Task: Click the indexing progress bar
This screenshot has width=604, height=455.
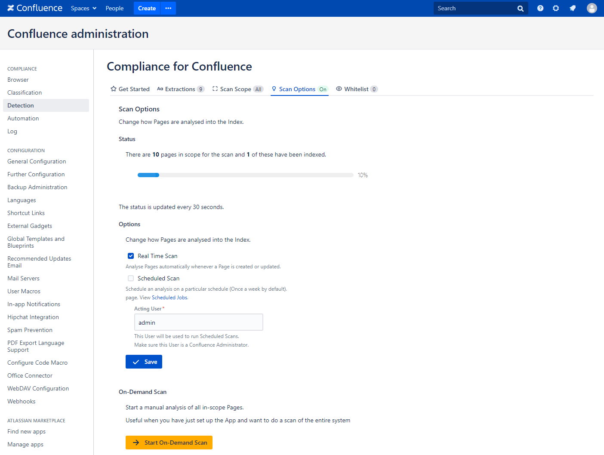Action: [246, 175]
